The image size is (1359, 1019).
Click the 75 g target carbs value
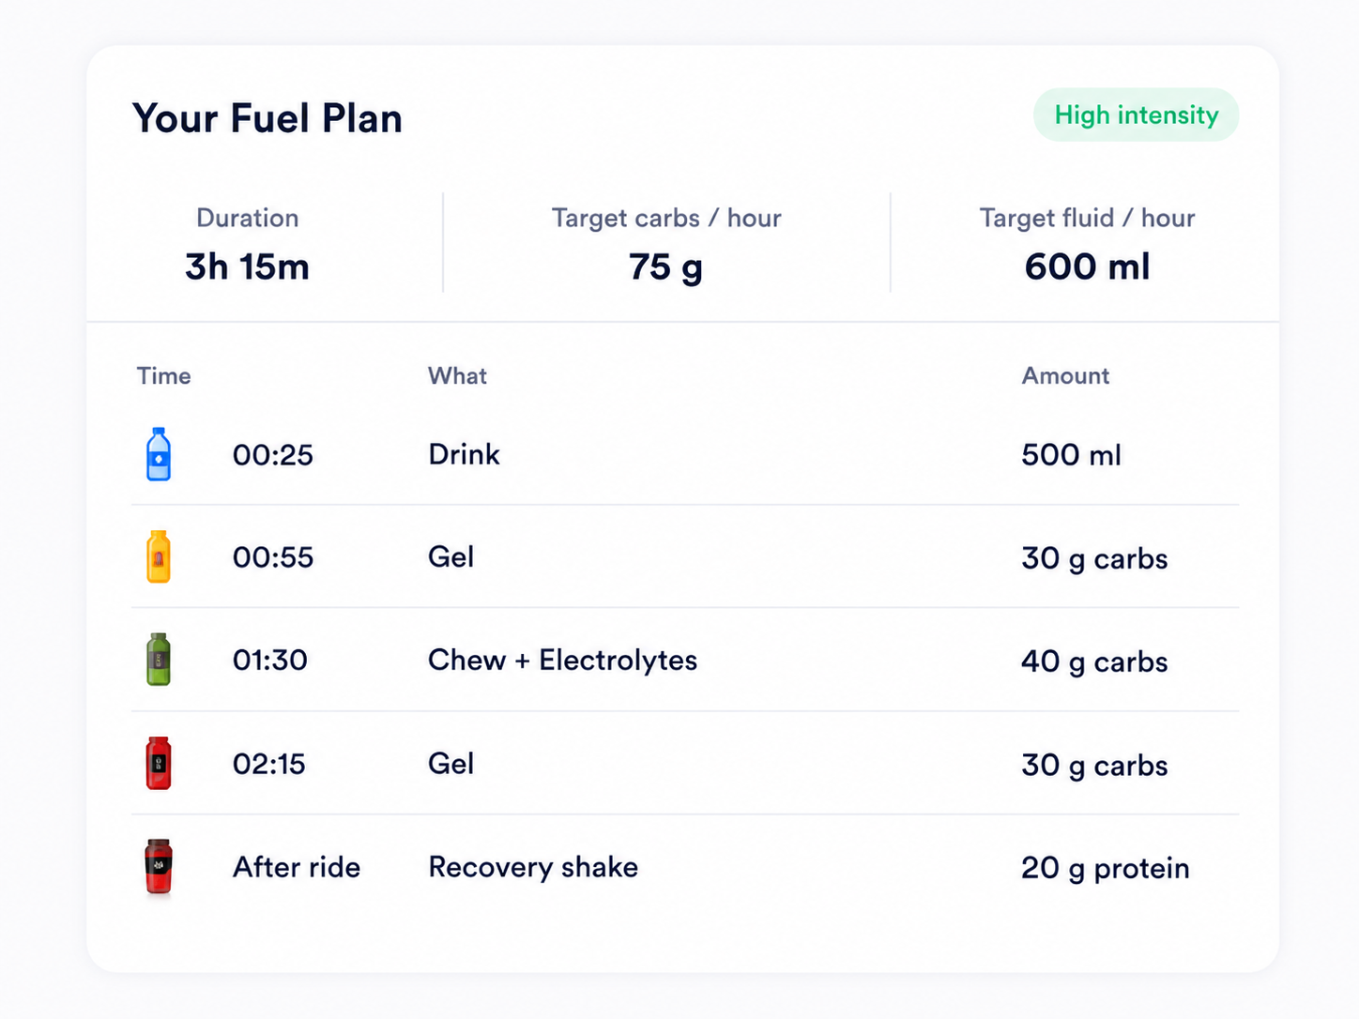point(665,267)
